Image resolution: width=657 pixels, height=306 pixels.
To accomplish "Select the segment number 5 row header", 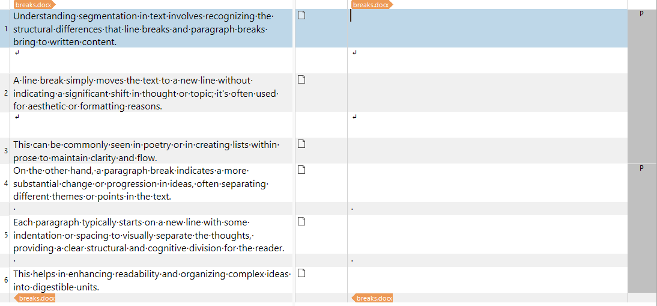I will coord(6,234).
